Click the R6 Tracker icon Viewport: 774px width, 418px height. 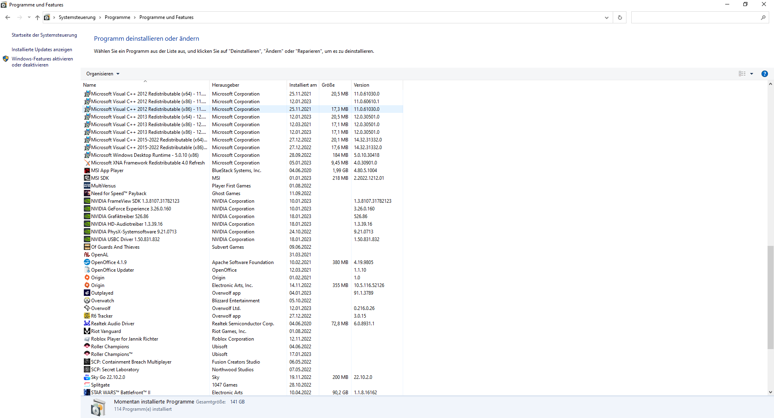[87, 316]
